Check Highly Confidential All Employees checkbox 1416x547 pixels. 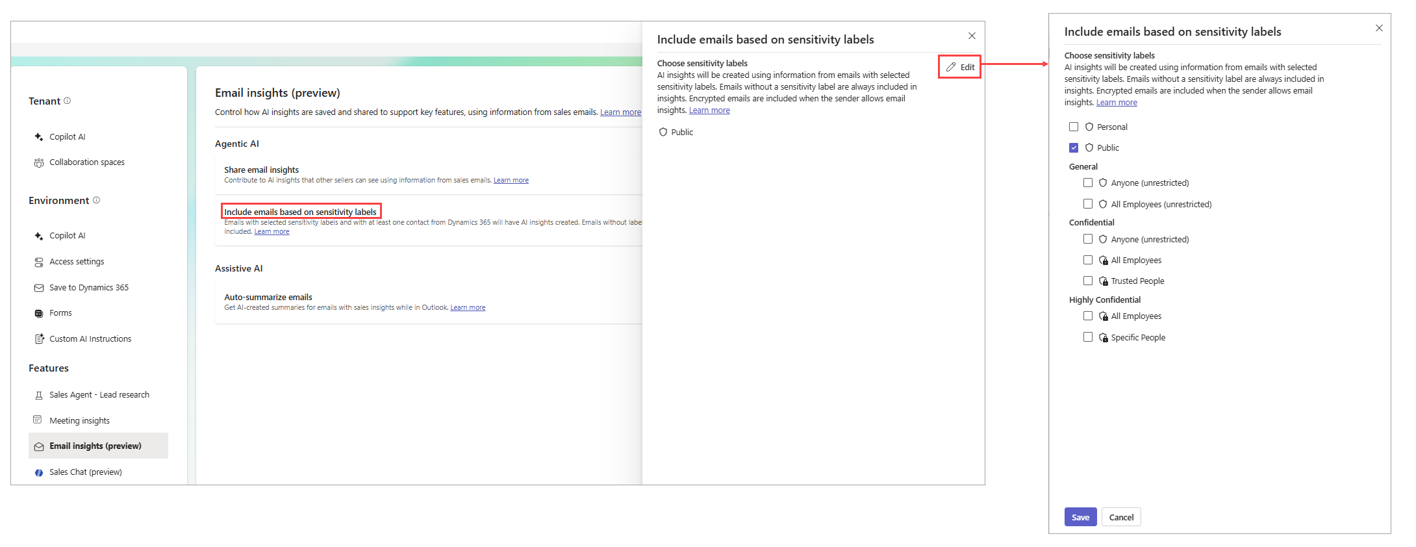pyautogui.click(x=1088, y=316)
